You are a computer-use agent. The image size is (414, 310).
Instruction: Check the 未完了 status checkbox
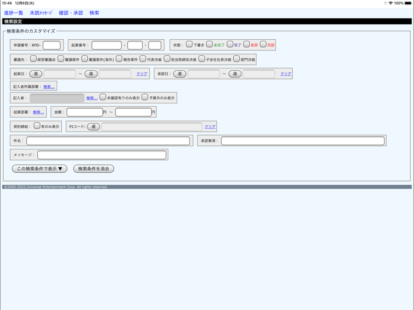tap(209, 44)
